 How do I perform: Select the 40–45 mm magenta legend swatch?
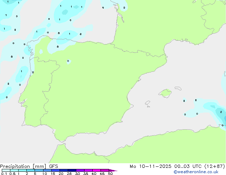click(x=97, y=170)
